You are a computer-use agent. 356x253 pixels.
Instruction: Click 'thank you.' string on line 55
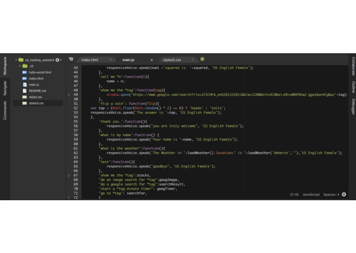point(111,121)
